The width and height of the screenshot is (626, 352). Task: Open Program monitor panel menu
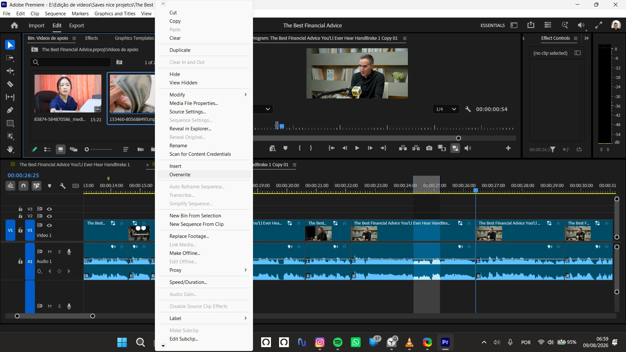[x=405, y=38]
